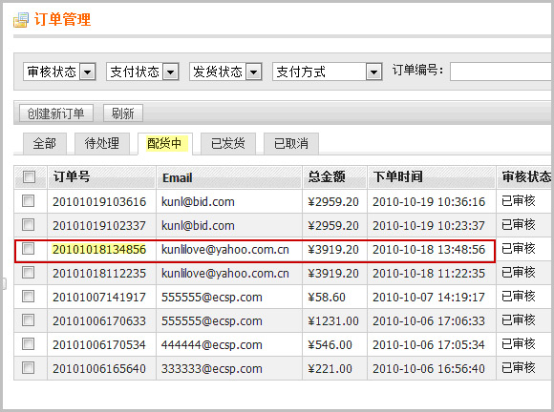Click the 订单编号 input field

click(x=501, y=72)
